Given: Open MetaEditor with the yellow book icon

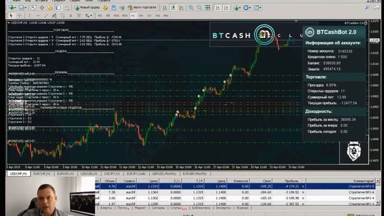Looking at the screenshot, I should (106, 8).
